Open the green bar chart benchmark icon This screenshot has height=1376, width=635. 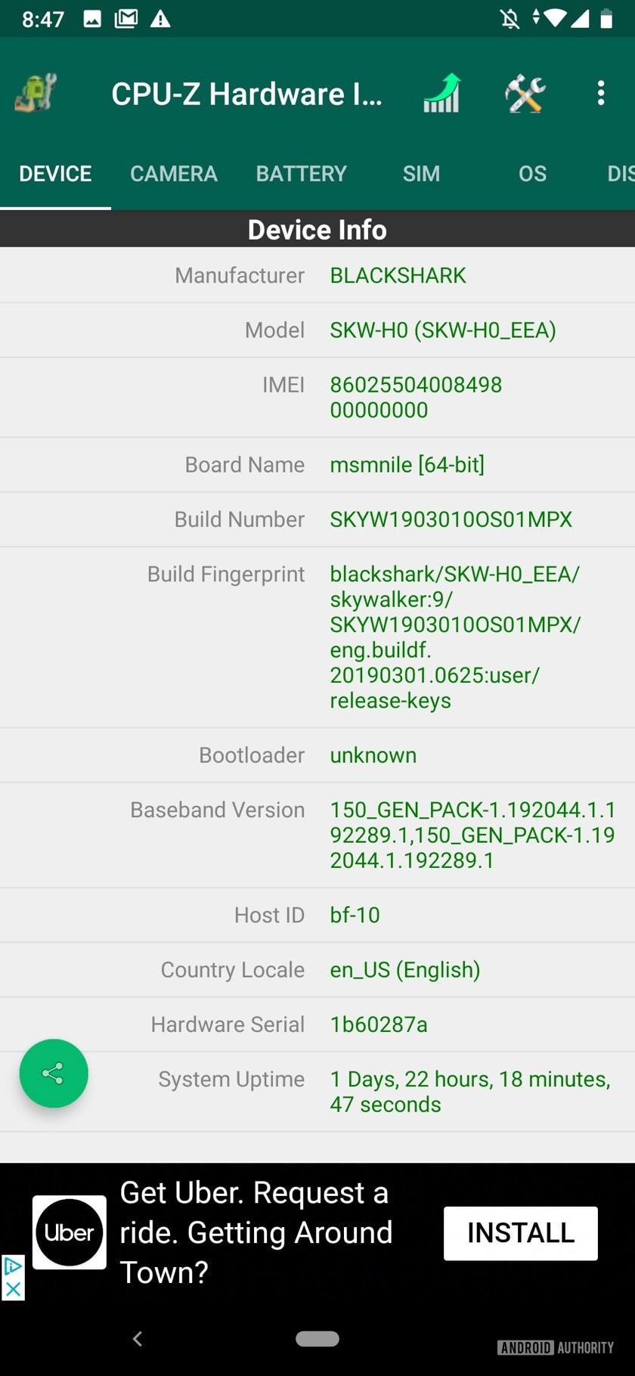(442, 93)
